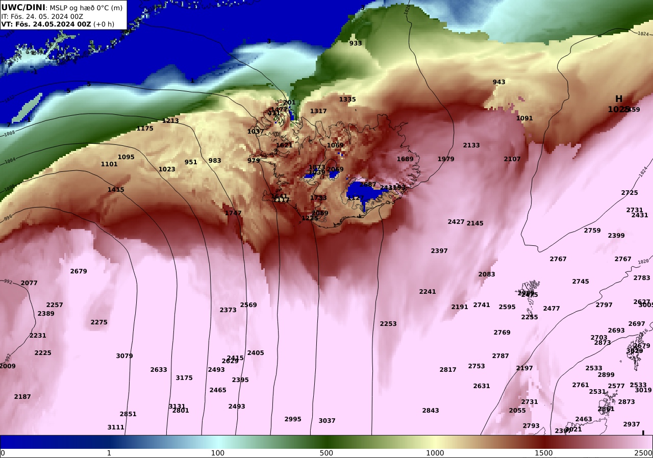
Task: Click the dark red section of the color scale
Action: [x=544, y=442]
